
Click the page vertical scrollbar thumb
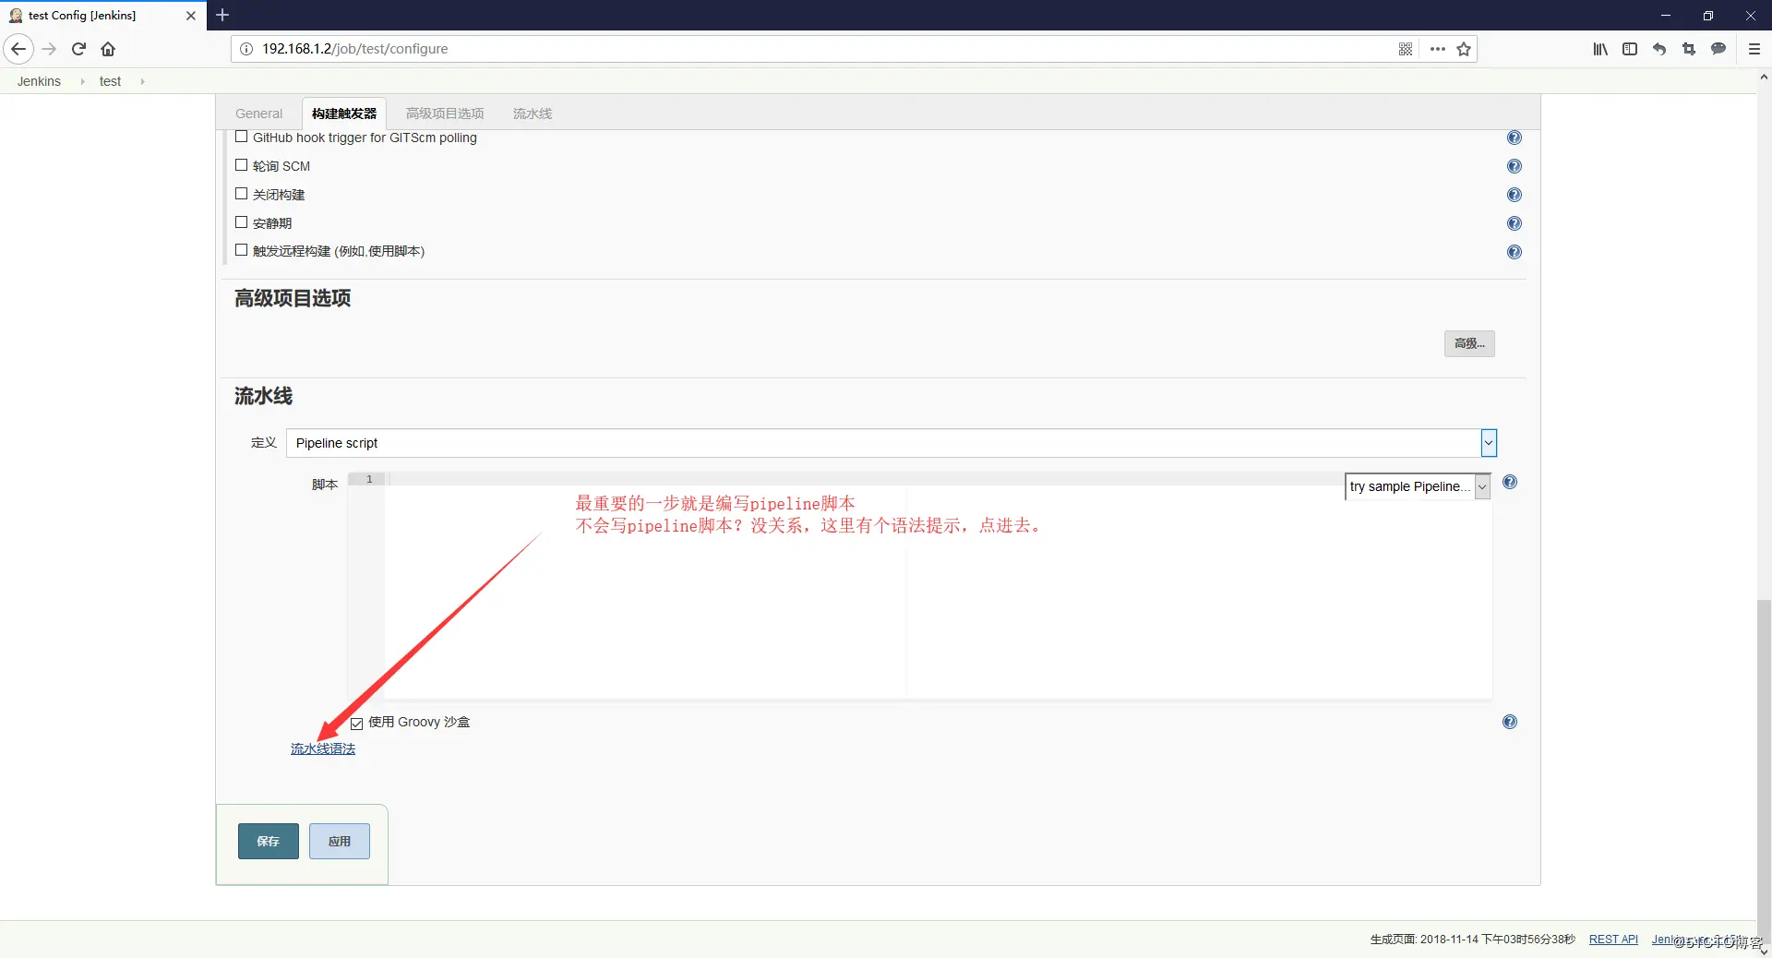click(x=1764, y=771)
